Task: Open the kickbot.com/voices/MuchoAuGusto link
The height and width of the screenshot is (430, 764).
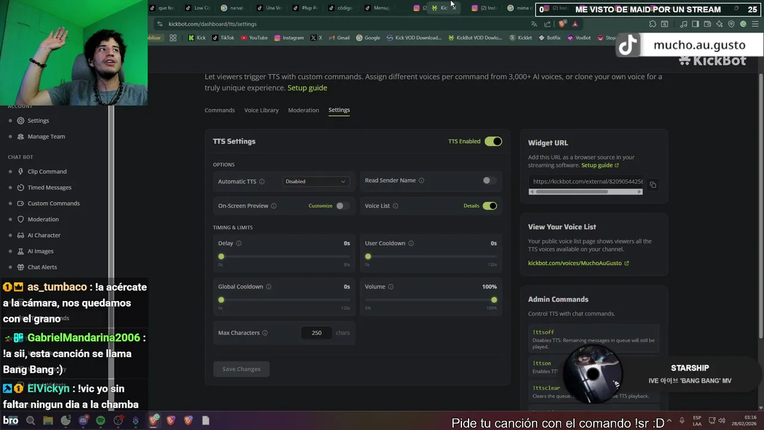Action: 578,263
